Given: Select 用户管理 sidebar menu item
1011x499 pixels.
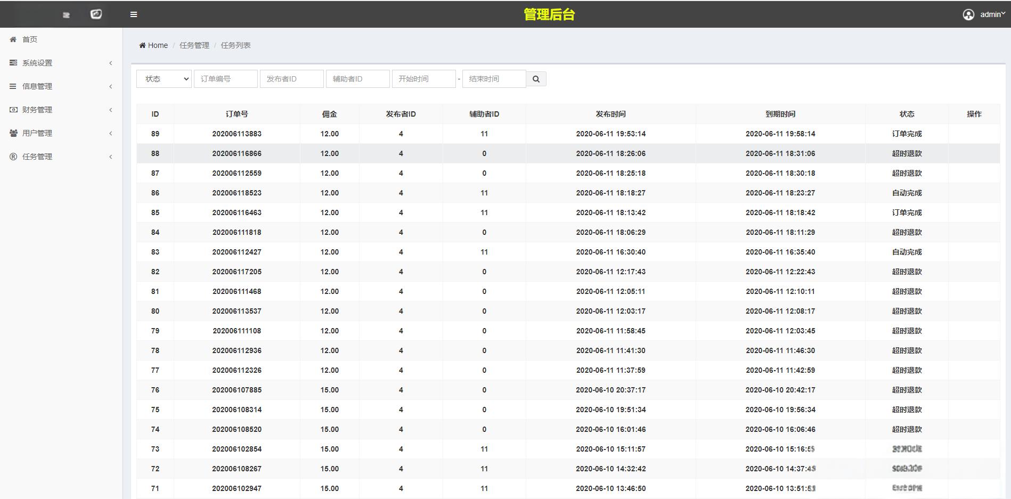Looking at the screenshot, I should tap(61, 133).
